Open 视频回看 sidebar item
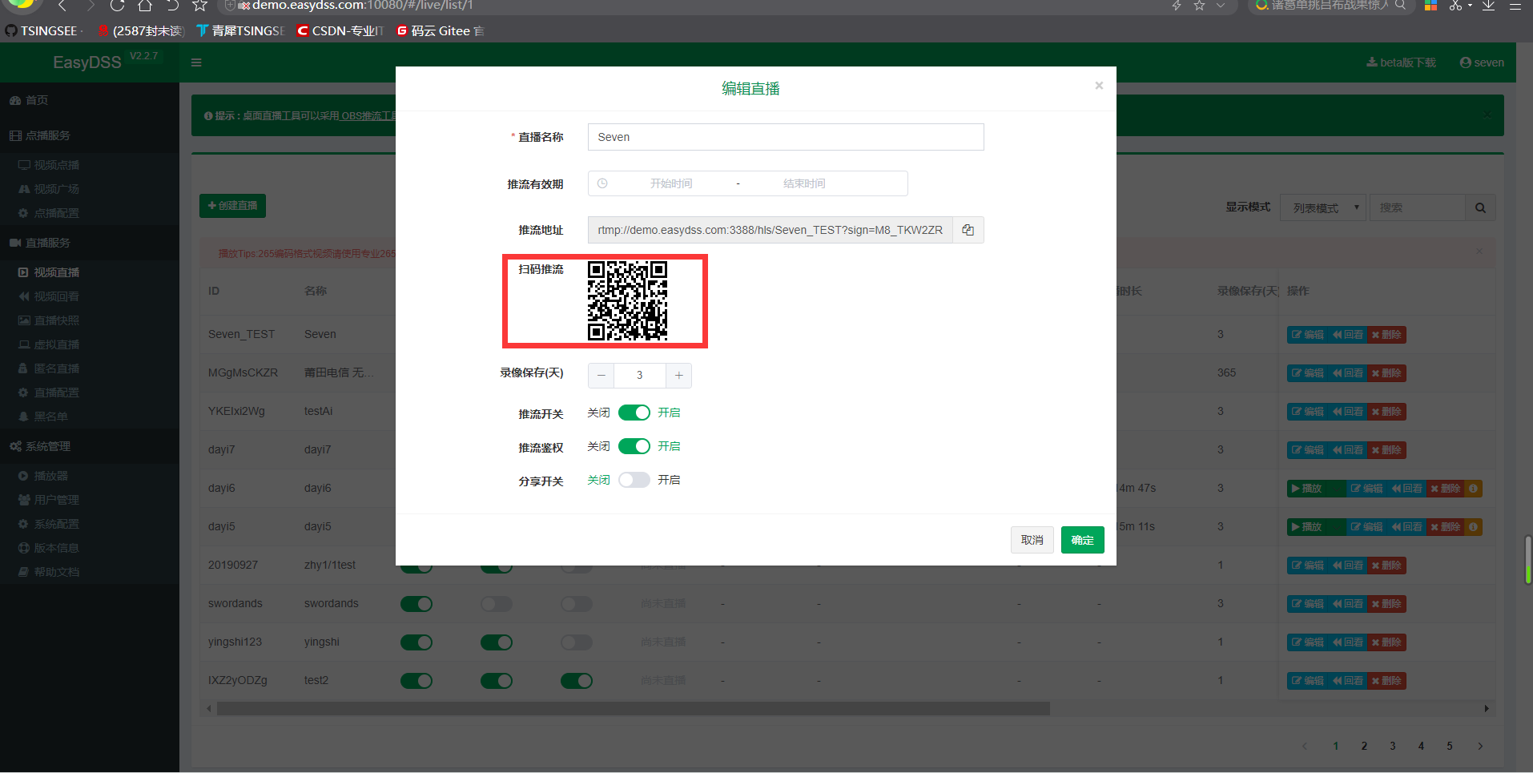Screen dimensions: 1533x773 point(49,296)
